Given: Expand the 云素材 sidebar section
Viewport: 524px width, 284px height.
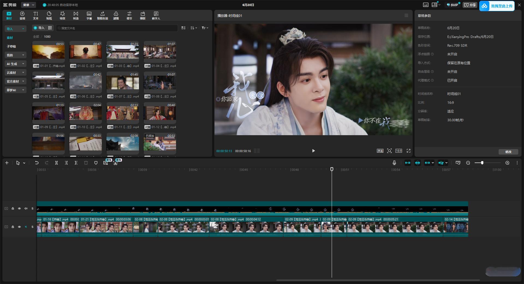Looking at the screenshot, I should pyautogui.click(x=15, y=73).
